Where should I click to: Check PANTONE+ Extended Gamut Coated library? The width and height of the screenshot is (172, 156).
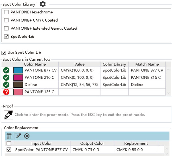[x=6, y=28]
